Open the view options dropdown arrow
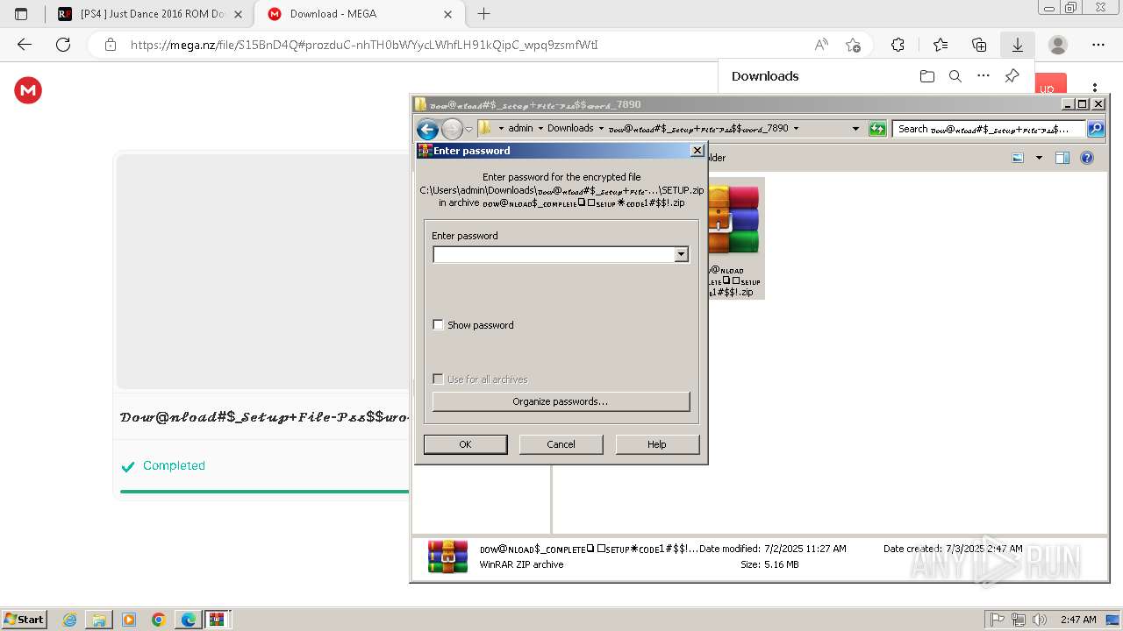This screenshot has height=631, width=1123. pyautogui.click(x=1039, y=158)
